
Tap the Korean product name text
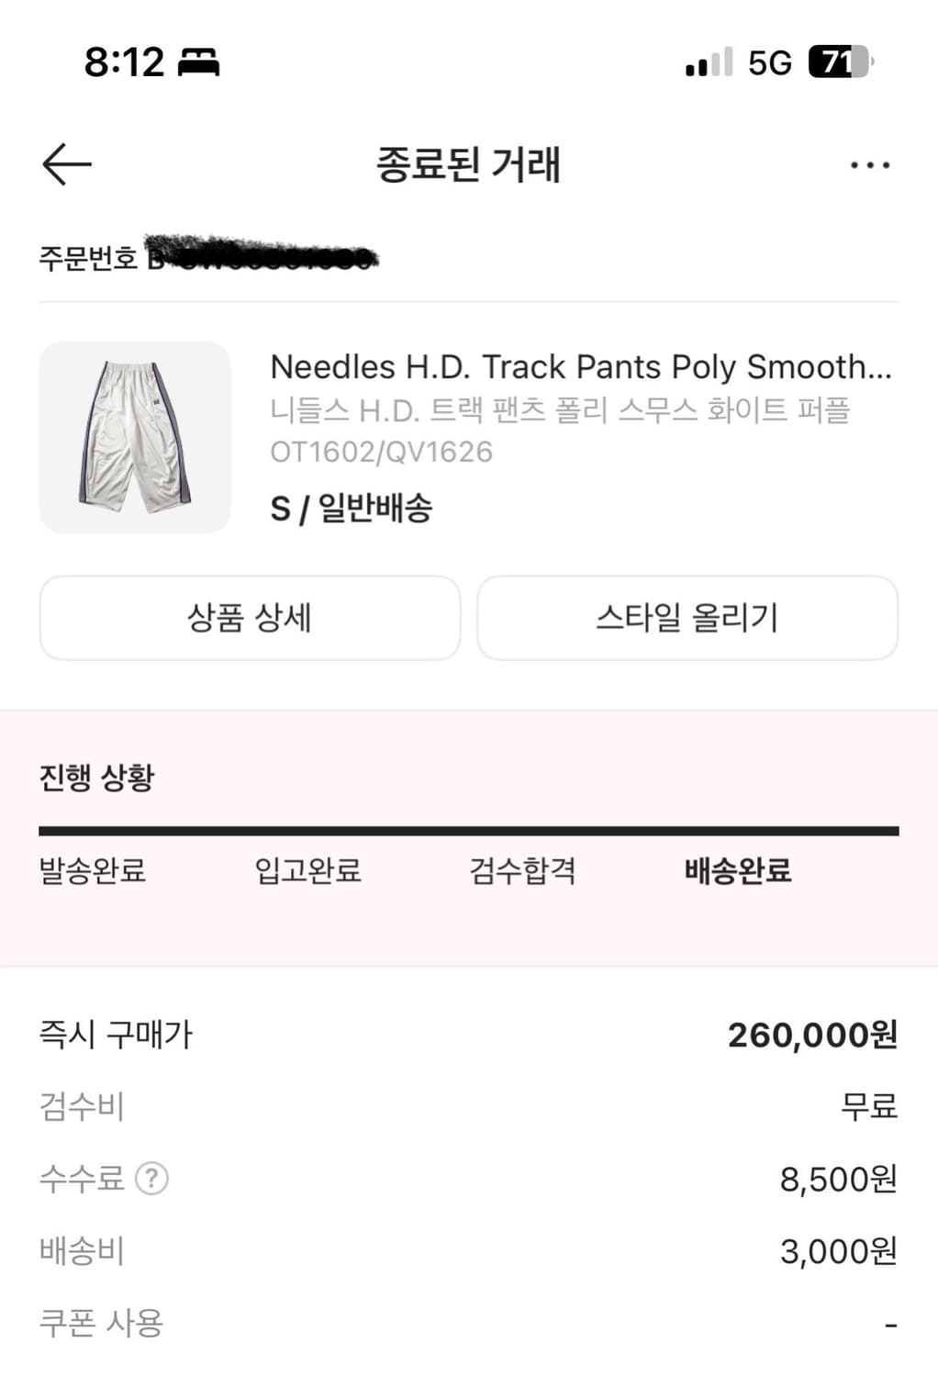click(560, 409)
